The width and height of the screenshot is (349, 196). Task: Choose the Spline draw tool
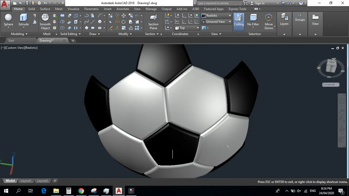(x=86, y=22)
